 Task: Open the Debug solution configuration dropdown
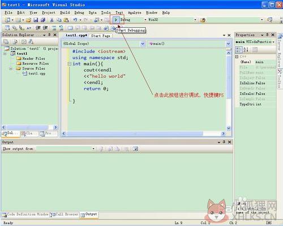[x=145, y=20]
